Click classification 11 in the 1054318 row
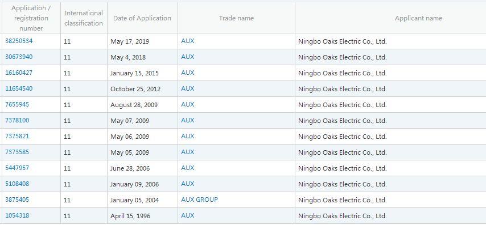486x225 pixels. [x=67, y=216]
